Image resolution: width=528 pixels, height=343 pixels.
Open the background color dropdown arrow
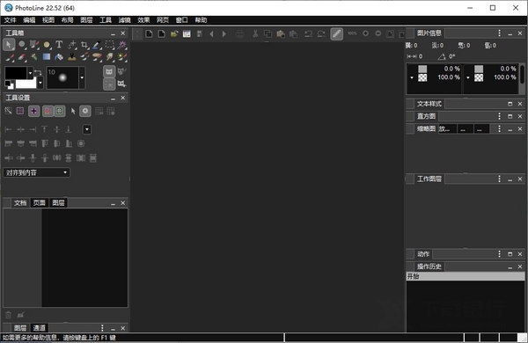coord(40,83)
